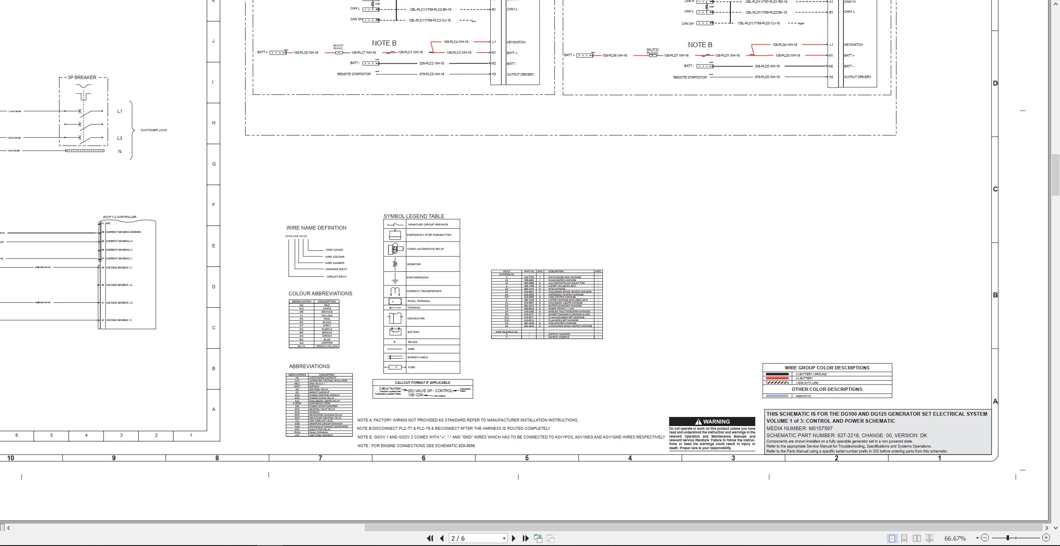Click the FUSED AUTOMOTIVE RELAY legend row

[x=422, y=249]
